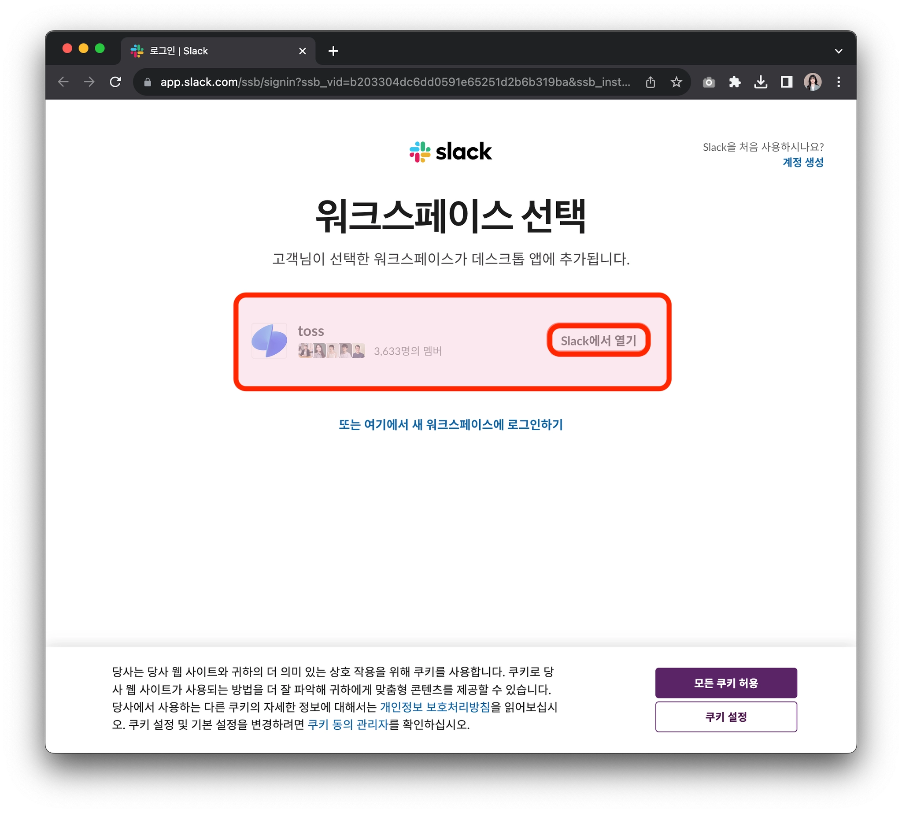
Task: Click the browser back arrow
Action: pos(63,82)
